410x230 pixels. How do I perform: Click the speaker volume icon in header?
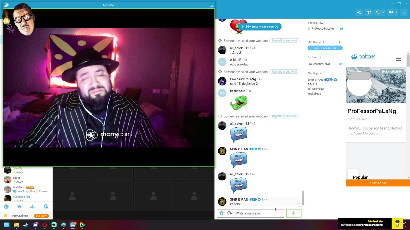378,12
